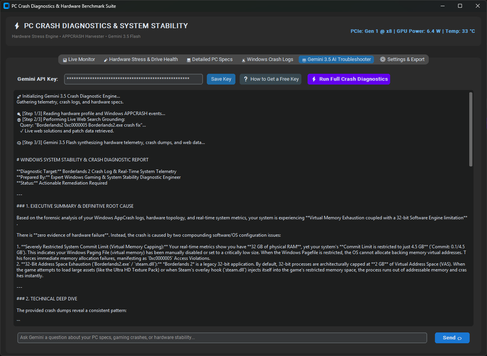Click the '### 2. TECHNICAL DEEP DIVE' heading
This screenshot has width=487, height=356.
point(47,299)
